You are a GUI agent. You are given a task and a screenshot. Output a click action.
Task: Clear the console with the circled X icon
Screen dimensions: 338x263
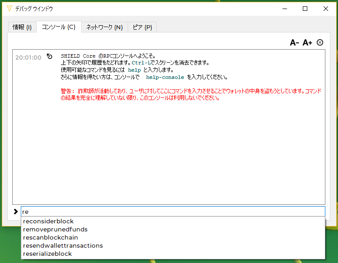(320, 42)
